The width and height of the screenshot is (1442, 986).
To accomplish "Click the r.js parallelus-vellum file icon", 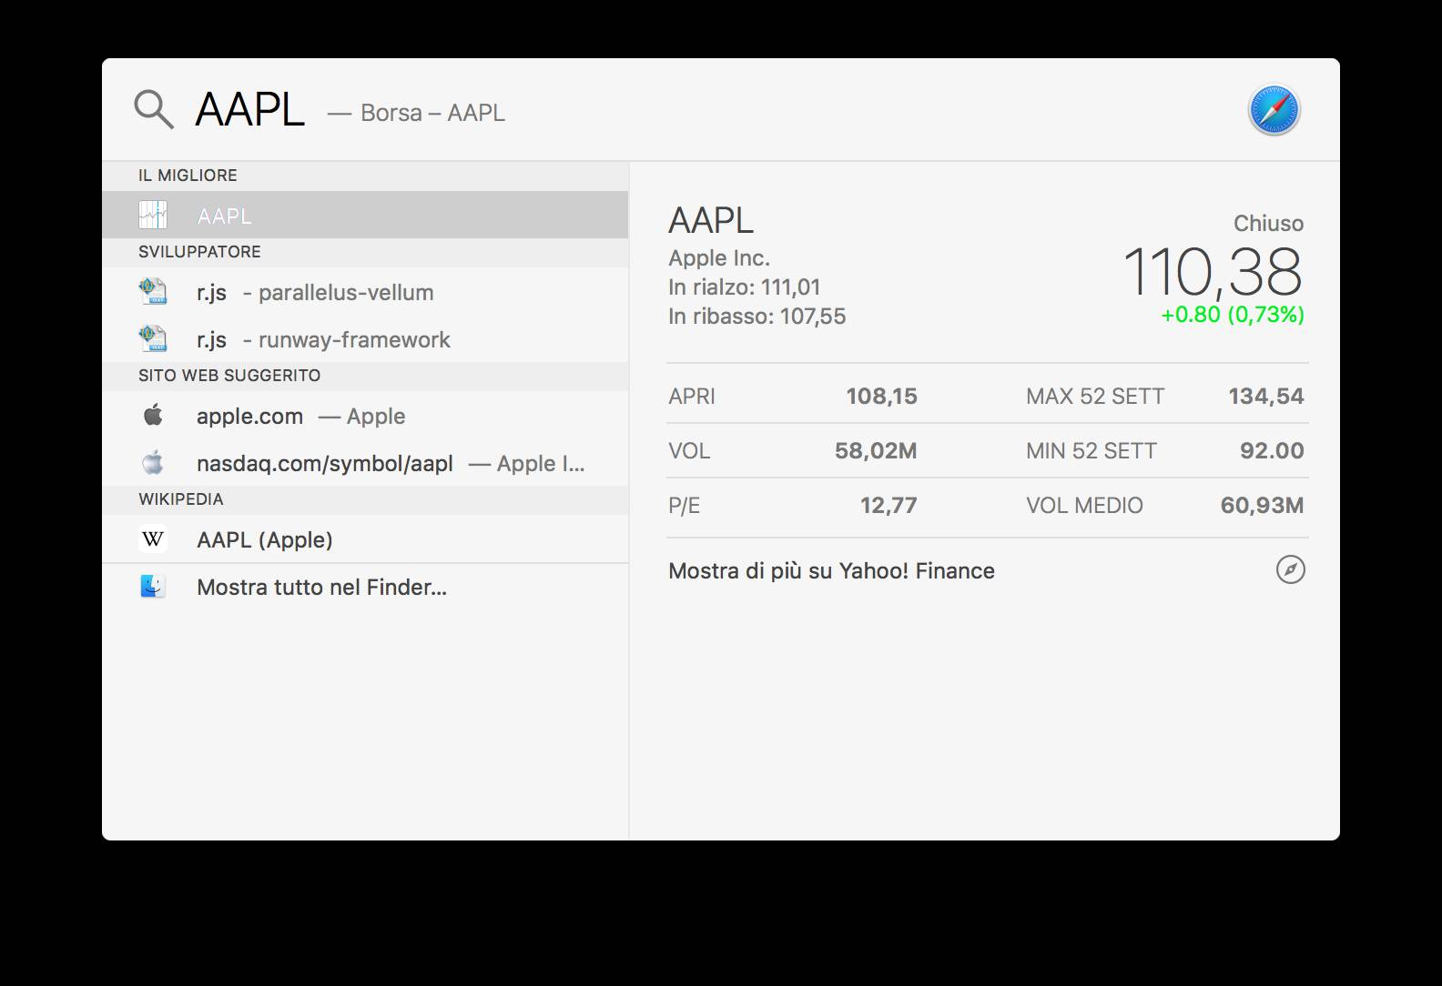I will coord(153,291).
